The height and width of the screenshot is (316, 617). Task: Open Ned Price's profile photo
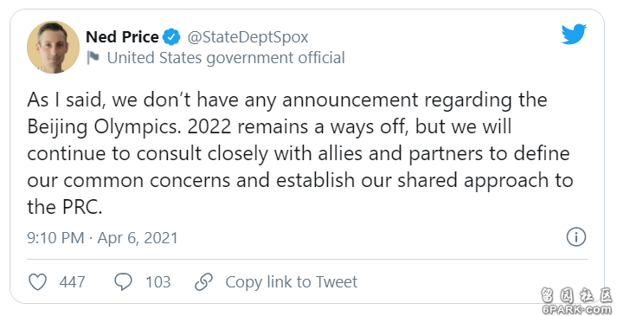tap(53, 48)
